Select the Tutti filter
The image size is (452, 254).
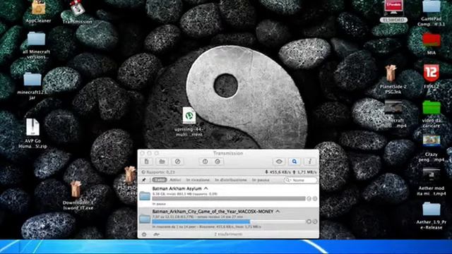(x=160, y=180)
